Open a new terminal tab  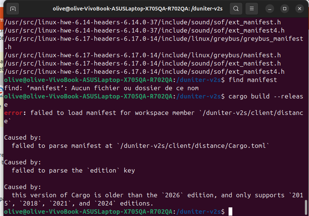click(x=13, y=8)
